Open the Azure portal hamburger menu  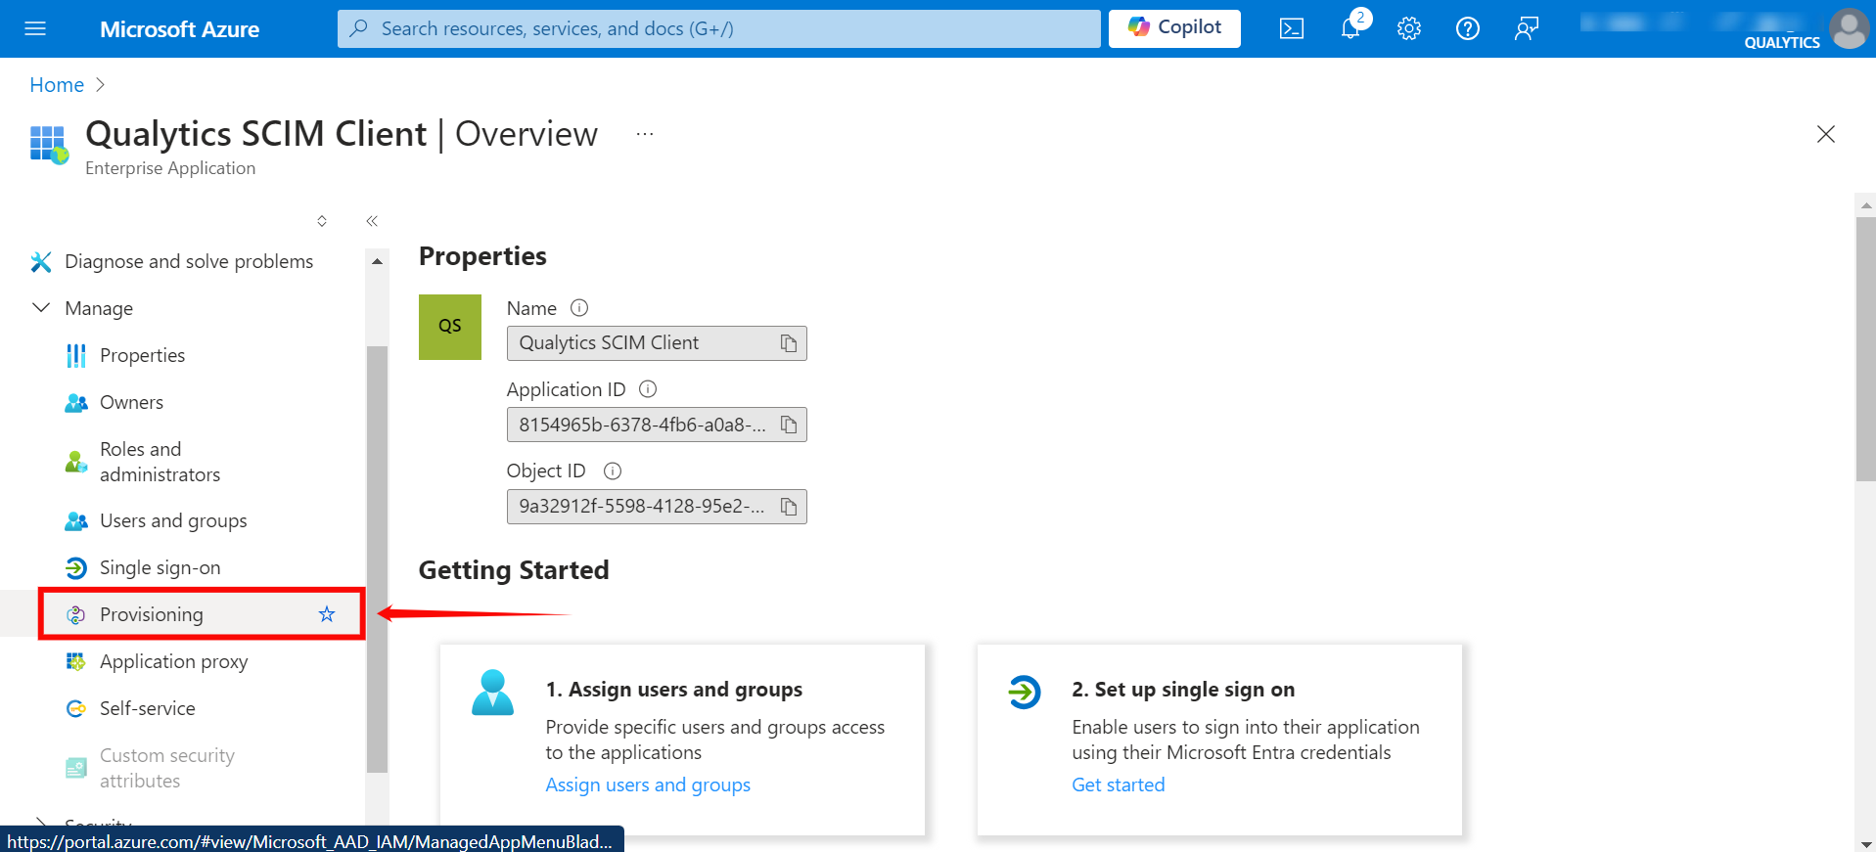(35, 28)
